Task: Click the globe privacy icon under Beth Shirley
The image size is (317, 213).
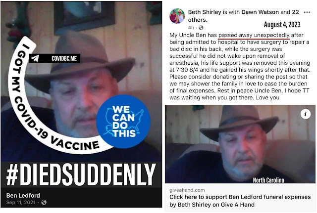Action: pyautogui.click(x=201, y=28)
